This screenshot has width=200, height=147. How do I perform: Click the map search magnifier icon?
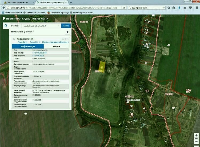click(6, 26)
